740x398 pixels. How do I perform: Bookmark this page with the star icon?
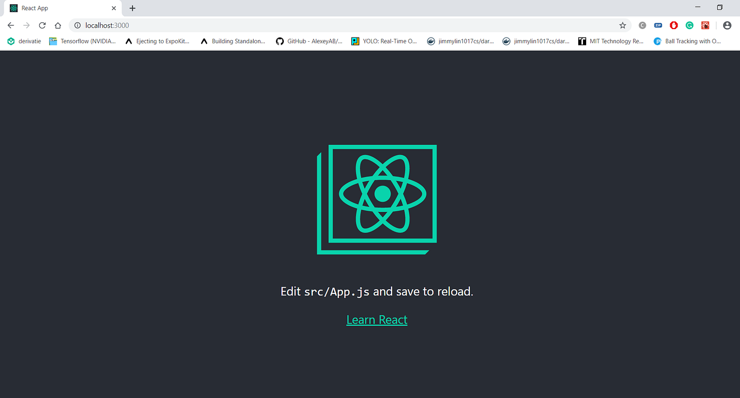[623, 25]
